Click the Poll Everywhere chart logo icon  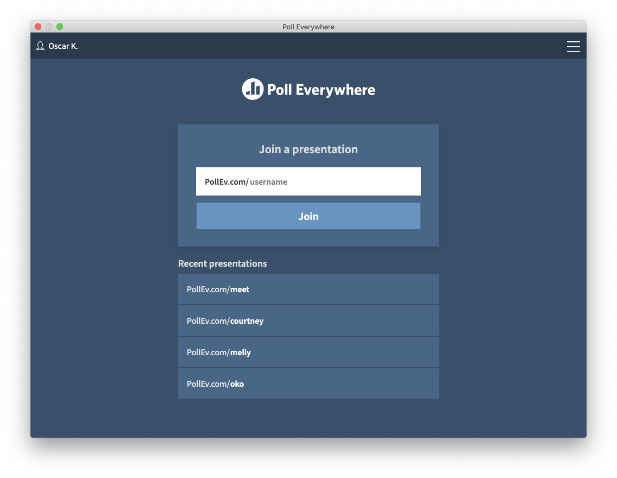point(253,89)
